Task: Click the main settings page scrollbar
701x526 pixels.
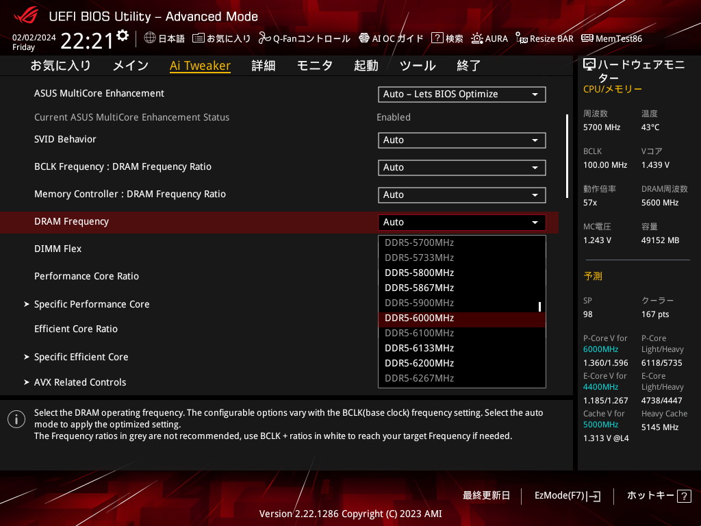Action: pyautogui.click(x=567, y=156)
